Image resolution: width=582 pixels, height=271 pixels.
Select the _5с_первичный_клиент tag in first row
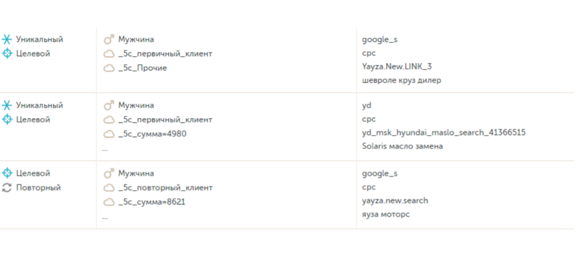click(165, 53)
